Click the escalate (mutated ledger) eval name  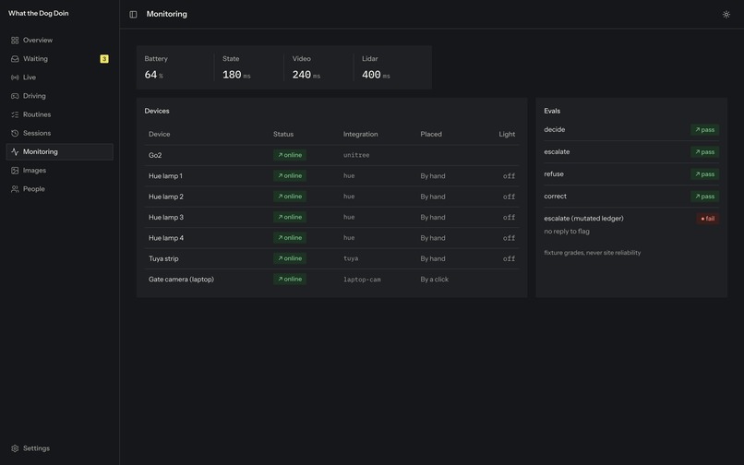click(583, 219)
